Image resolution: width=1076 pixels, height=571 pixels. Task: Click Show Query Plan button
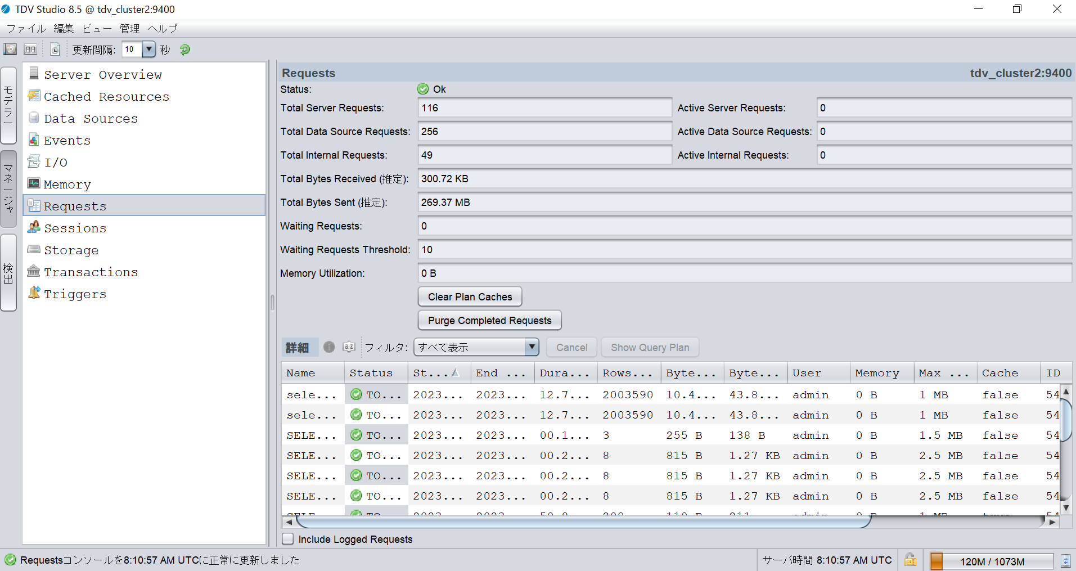click(650, 348)
